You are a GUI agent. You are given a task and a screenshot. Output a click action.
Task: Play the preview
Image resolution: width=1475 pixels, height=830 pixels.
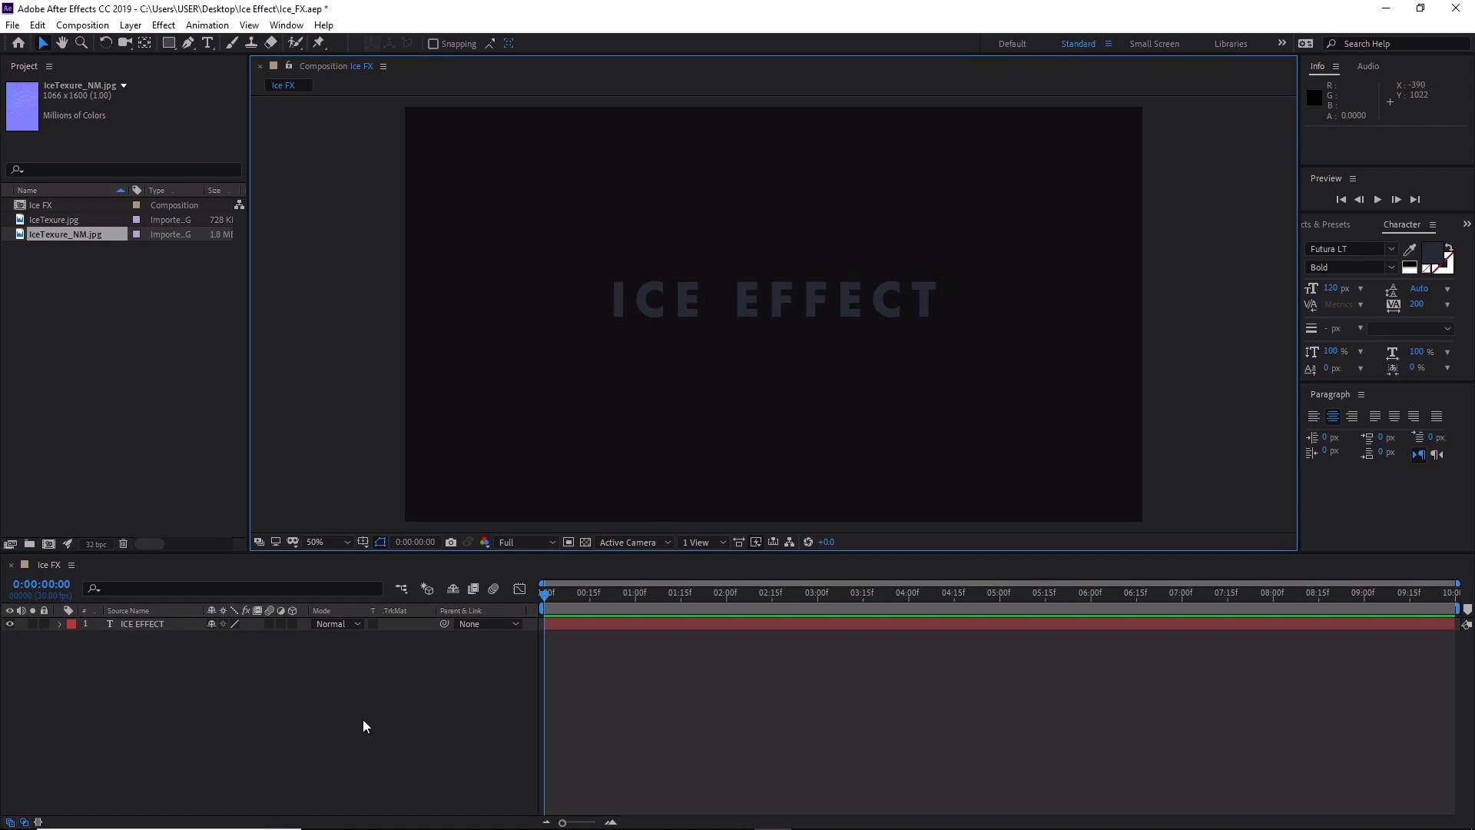(1377, 199)
